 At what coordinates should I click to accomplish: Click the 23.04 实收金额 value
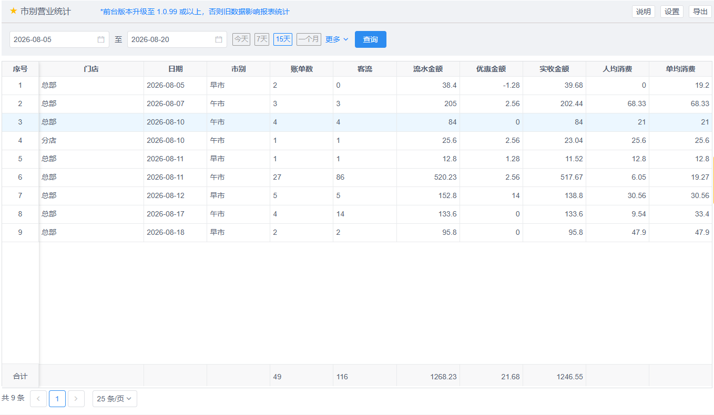coord(574,140)
